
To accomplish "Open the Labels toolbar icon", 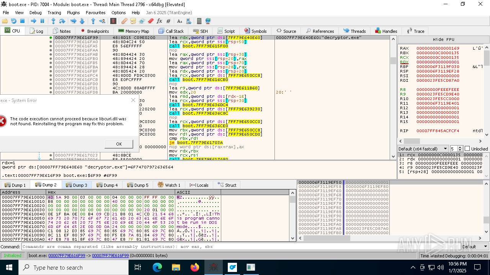I will coord(142,21).
